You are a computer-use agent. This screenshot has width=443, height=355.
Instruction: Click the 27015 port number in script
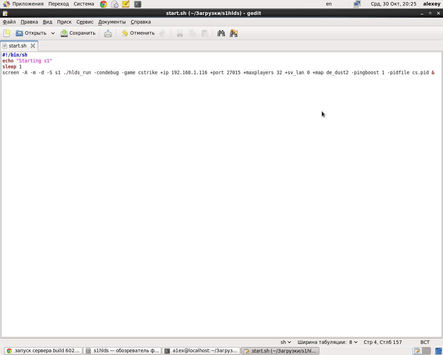(234, 72)
